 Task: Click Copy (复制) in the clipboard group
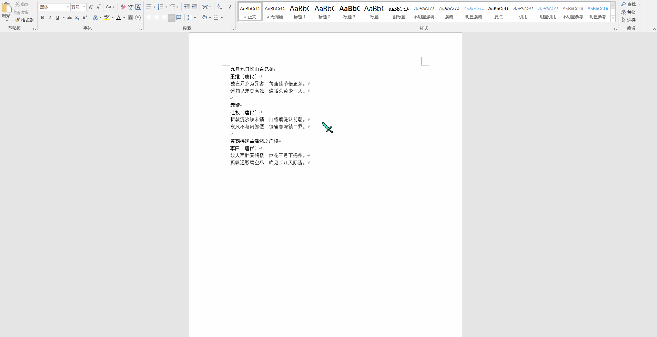pos(22,12)
